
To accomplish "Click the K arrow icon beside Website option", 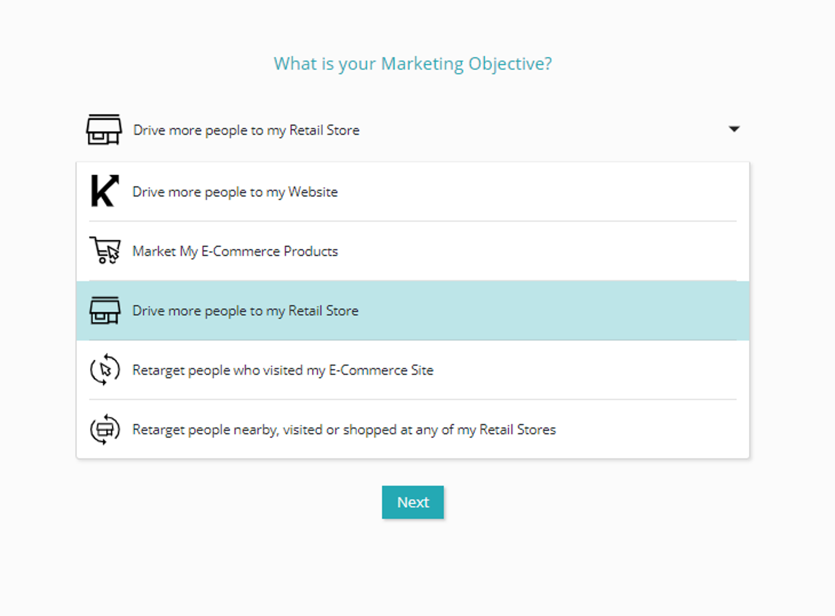I will click(x=104, y=191).
